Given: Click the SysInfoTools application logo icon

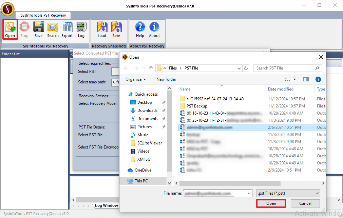Looking at the screenshot, I should coord(7,9).
